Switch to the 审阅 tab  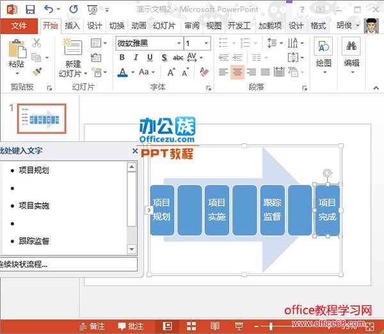[x=192, y=26]
